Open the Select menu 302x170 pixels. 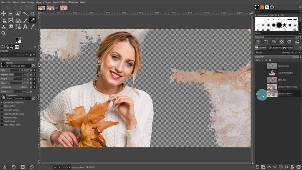(x=16, y=2)
